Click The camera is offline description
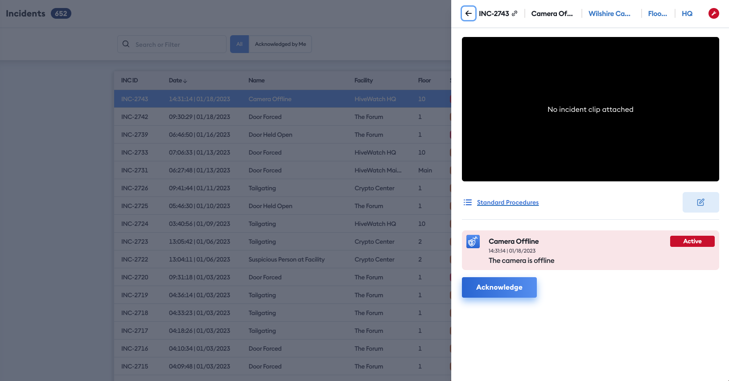This screenshot has height=381, width=729. 521,261
